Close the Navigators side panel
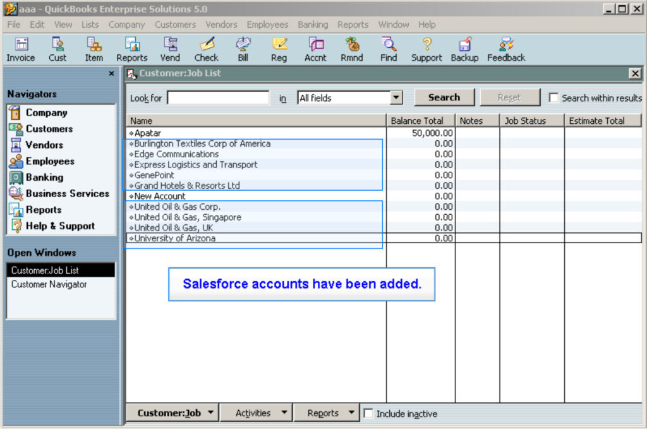The height and width of the screenshot is (429, 647). 111,73
